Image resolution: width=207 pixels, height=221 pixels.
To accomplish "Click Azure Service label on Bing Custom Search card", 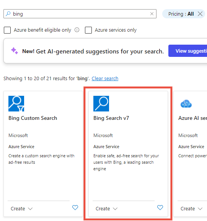I will click(x=21, y=147).
